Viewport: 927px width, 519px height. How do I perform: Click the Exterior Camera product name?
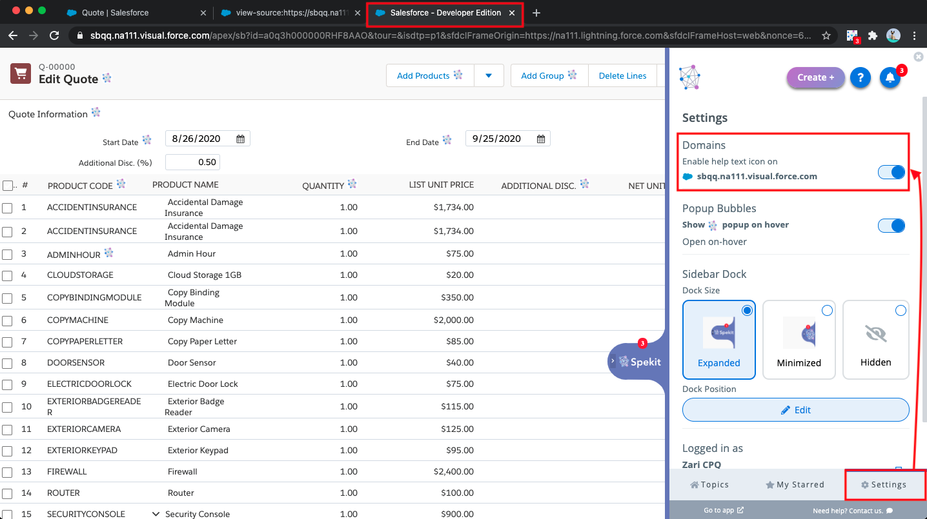[198, 429]
